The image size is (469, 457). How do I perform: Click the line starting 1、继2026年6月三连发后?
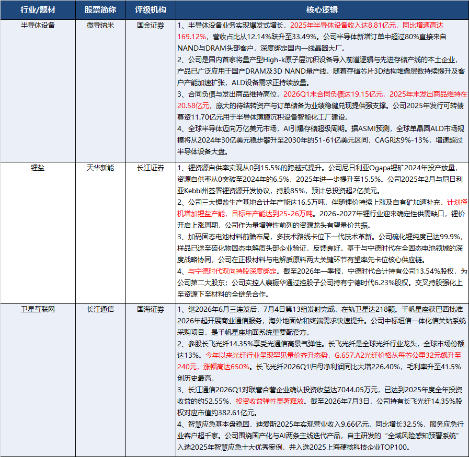tap(320, 309)
